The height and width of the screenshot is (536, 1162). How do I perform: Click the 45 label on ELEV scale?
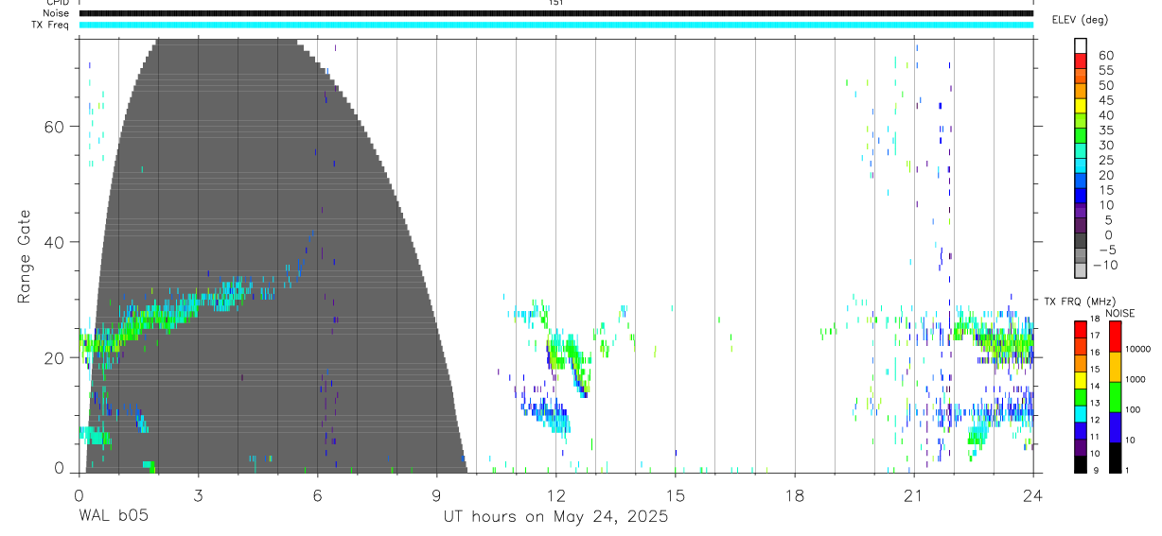tap(1105, 100)
